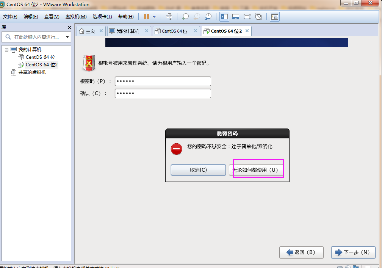The width and height of the screenshot is (382, 268).
Task: Click the send Ctrl+Alt+Del toolbar icon
Action: 169,17
